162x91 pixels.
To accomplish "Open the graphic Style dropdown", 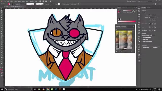I will [x=60, y=4].
